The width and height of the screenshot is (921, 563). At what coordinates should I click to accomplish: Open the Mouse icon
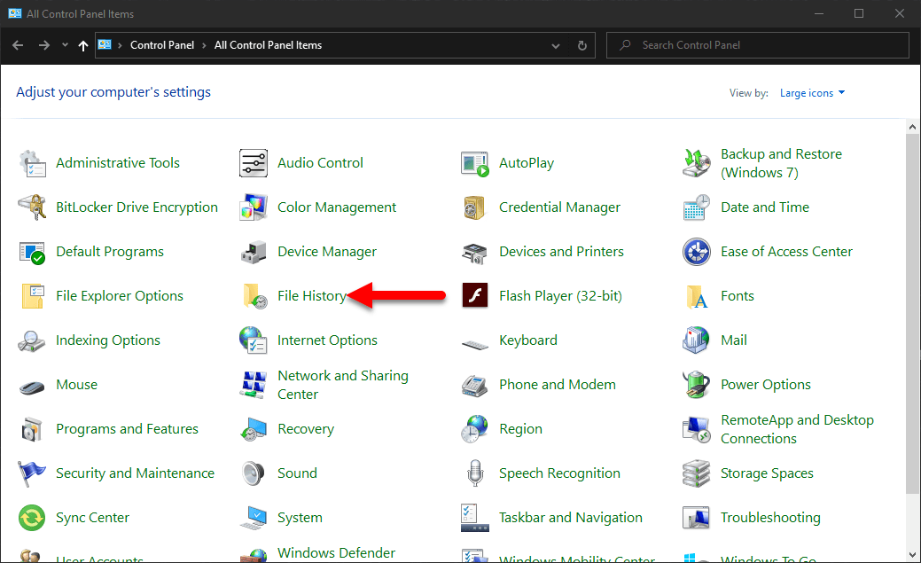click(32, 387)
